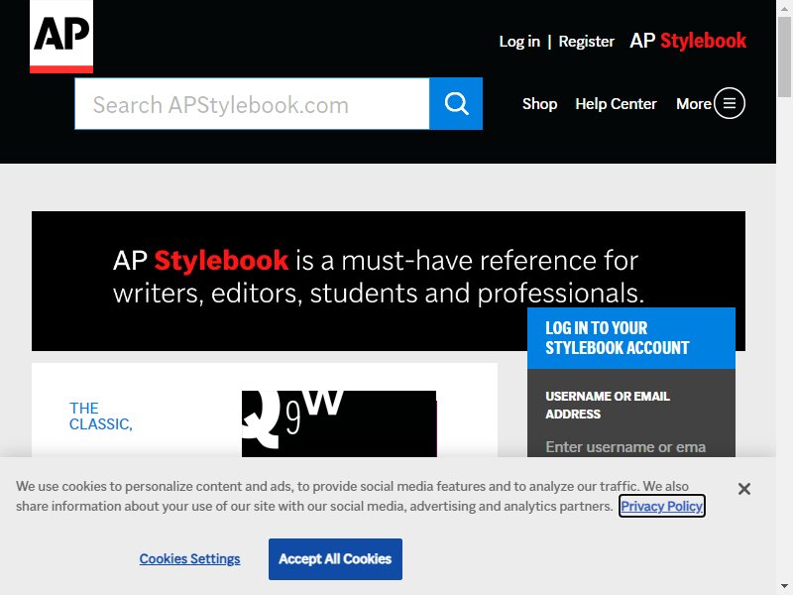This screenshot has width=793, height=595.
Task: Click the "THE CLASSIC," heading text
Action: coord(101,416)
